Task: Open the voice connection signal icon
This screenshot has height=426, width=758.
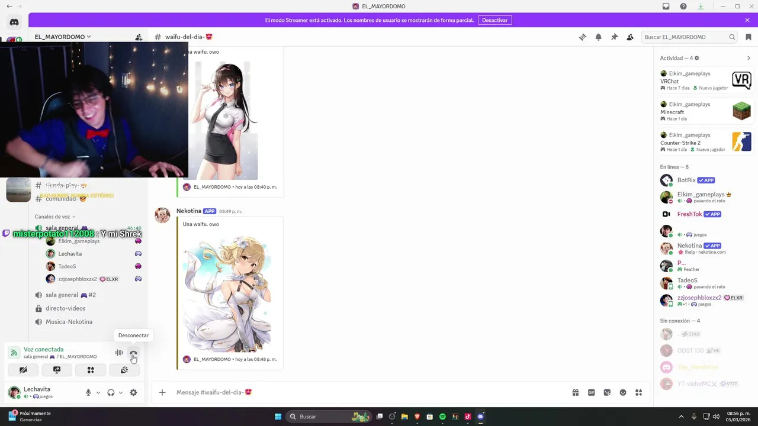Action: pyautogui.click(x=14, y=353)
